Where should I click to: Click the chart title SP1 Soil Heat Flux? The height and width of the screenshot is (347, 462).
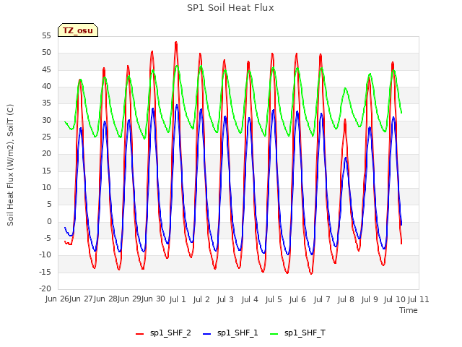(230, 8)
